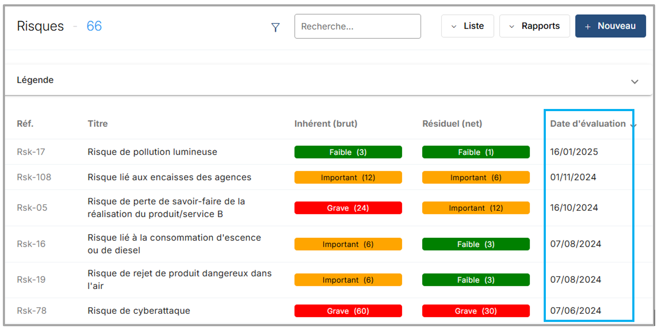Click the orange Important (12) inherent badge
This screenshot has height=328, width=658.
click(x=348, y=178)
